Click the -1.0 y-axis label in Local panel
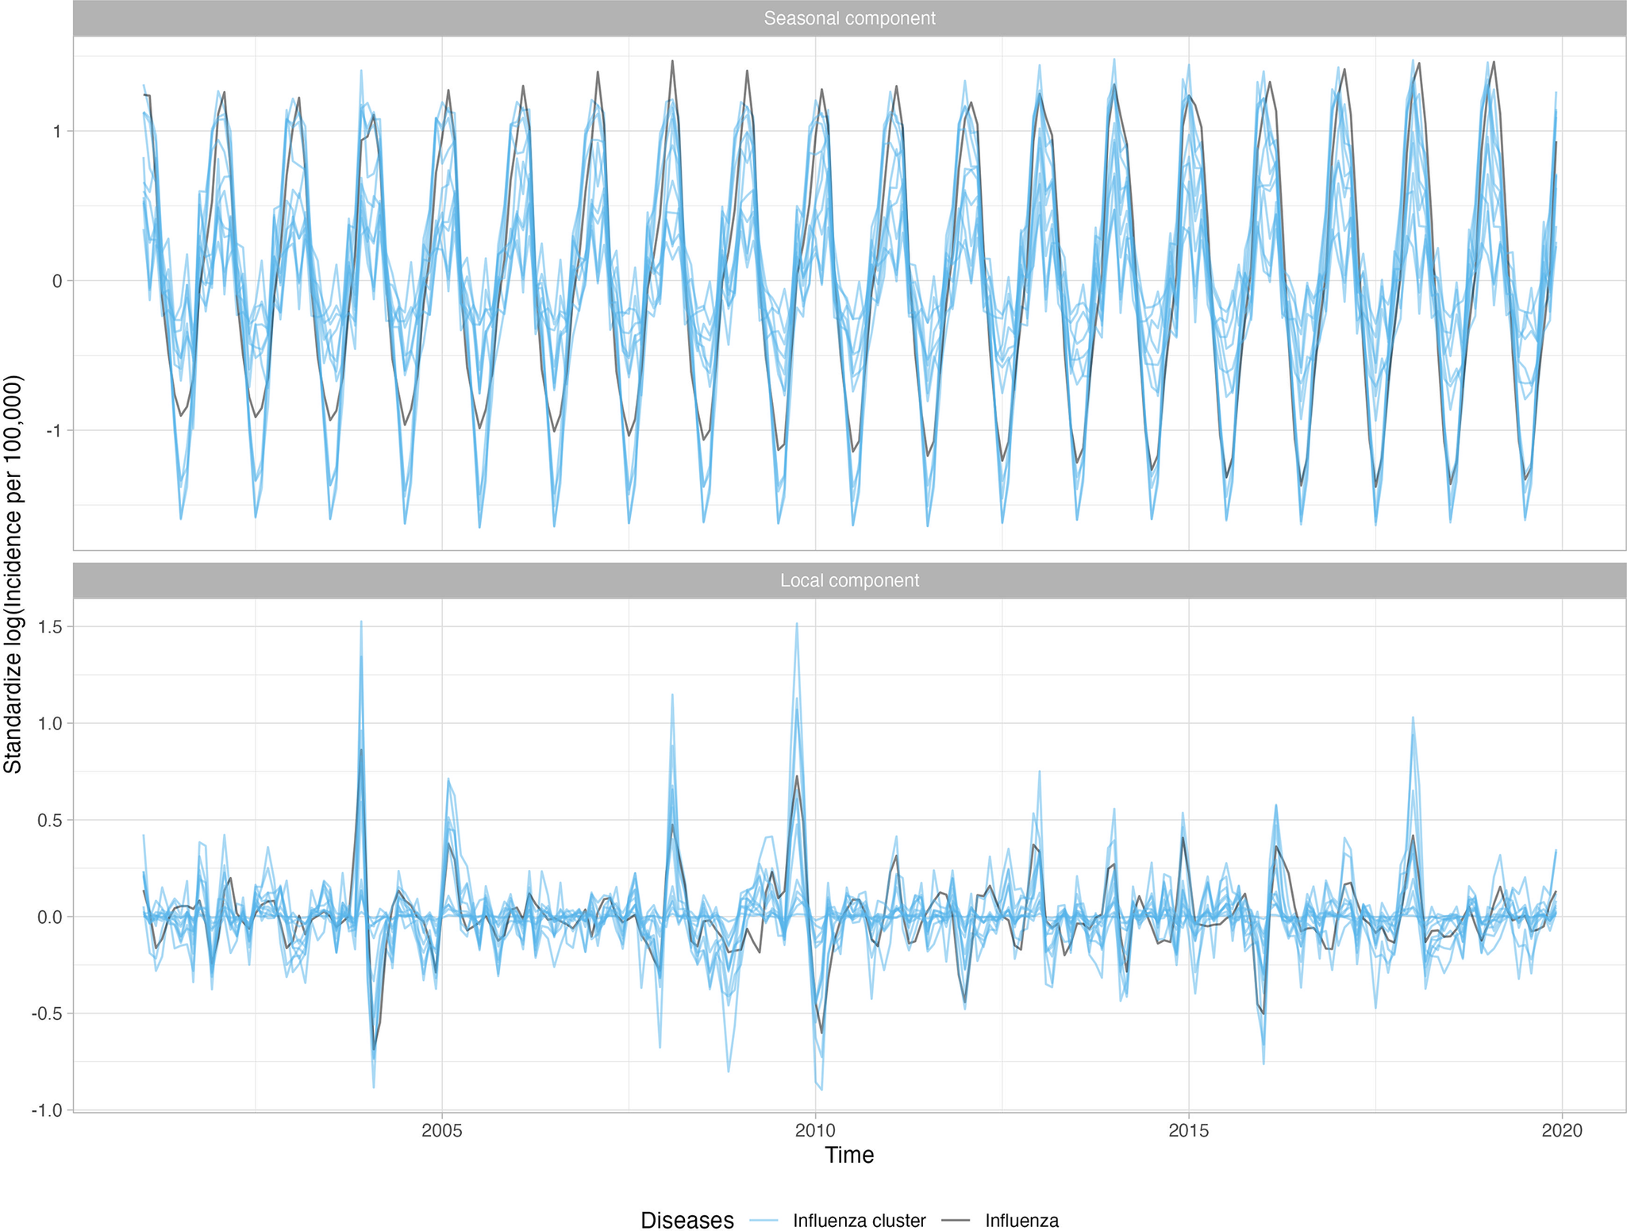 tap(48, 1110)
